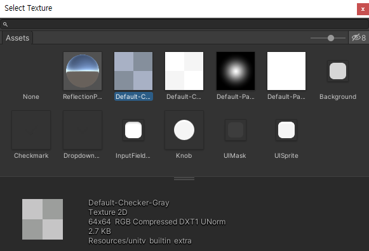Switch to the Assets tab
The height and width of the screenshot is (251, 369).
point(17,38)
